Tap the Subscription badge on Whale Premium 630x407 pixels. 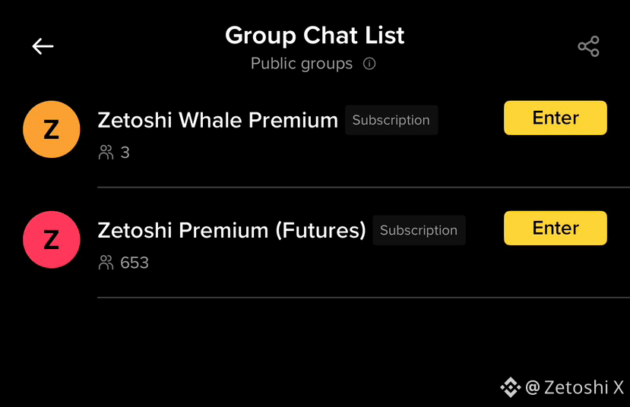click(x=391, y=120)
